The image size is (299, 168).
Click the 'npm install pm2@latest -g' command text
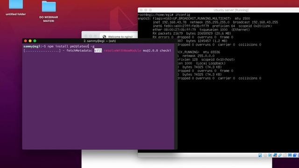71,46
